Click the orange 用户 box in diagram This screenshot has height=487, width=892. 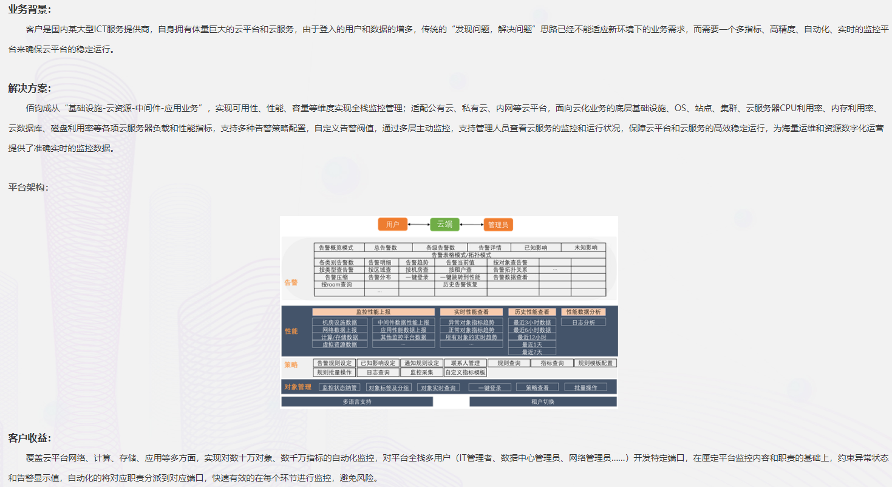tap(392, 225)
